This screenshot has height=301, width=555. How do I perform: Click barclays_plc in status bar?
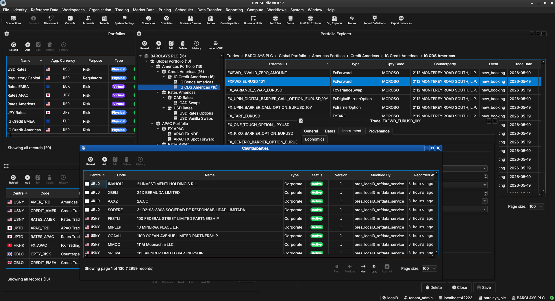492,298
